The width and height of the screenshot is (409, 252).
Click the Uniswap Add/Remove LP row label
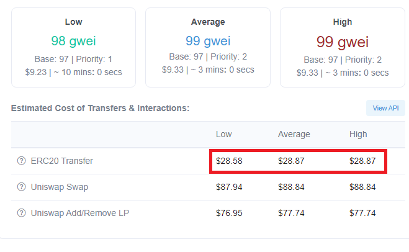[x=80, y=213]
